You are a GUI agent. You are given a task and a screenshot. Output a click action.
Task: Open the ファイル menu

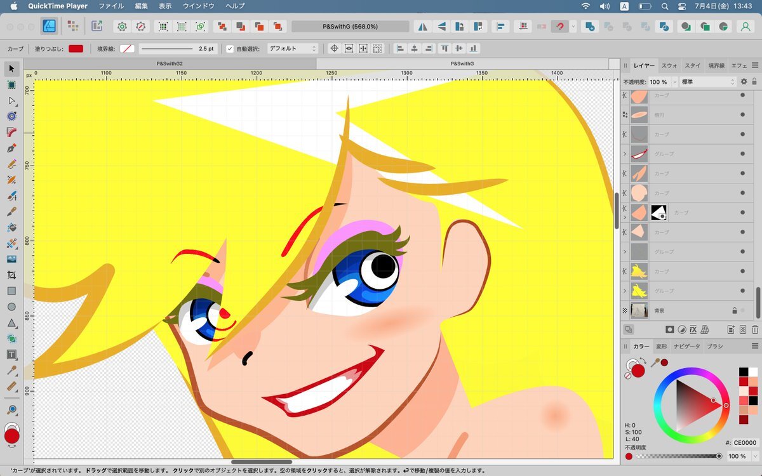pyautogui.click(x=111, y=6)
